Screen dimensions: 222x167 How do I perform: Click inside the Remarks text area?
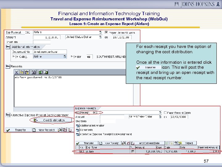click(73, 91)
